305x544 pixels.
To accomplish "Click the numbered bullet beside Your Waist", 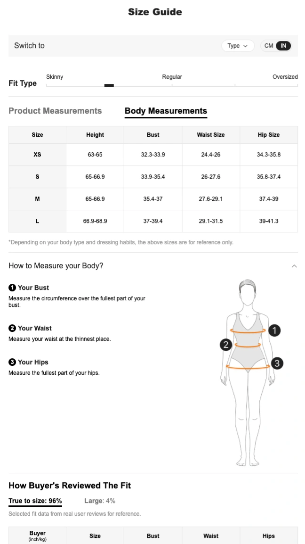I will click(12, 328).
